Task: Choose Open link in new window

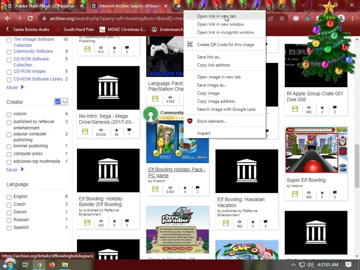Action: point(225,24)
